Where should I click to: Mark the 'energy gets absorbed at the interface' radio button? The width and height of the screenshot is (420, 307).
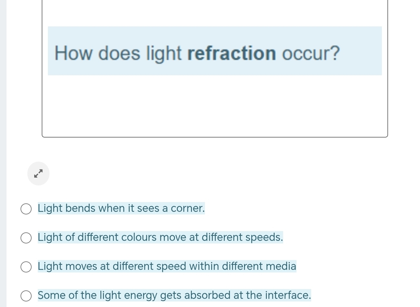(26, 296)
